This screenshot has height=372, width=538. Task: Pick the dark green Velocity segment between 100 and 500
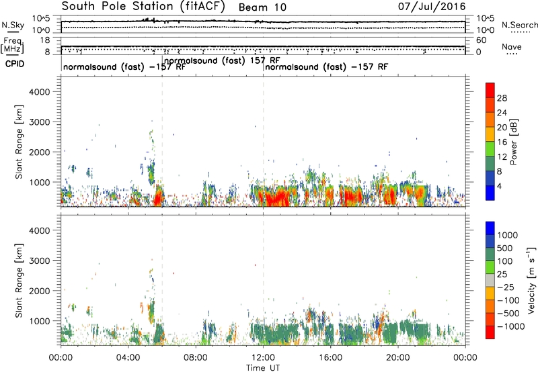490,254
